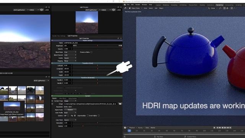This screenshot has height=138, width=245.
Task: Open the Color Mode dropdown
Action: click(x=70, y=120)
